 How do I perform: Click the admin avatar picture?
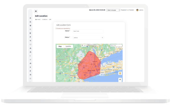click(137, 10)
